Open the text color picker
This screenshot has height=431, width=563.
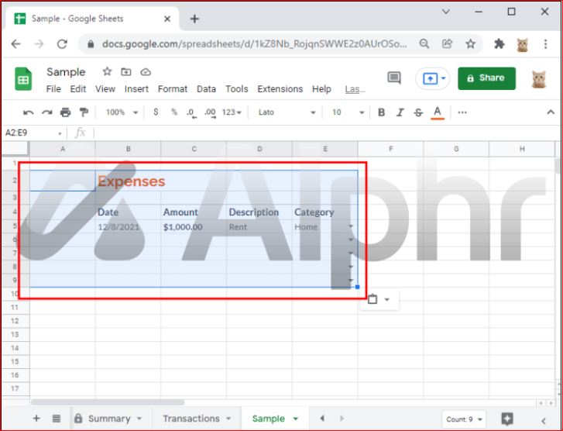pyautogui.click(x=438, y=113)
